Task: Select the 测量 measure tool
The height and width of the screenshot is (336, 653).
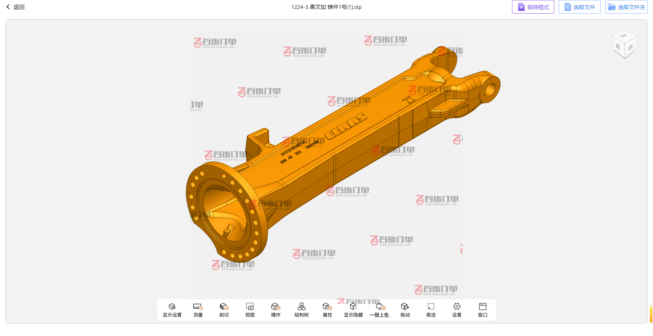Action: pyautogui.click(x=198, y=310)
